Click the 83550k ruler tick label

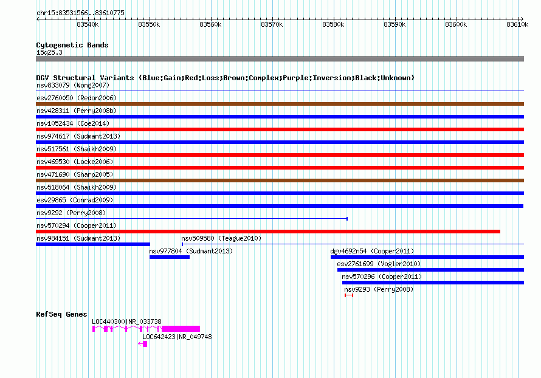[149, 24]
